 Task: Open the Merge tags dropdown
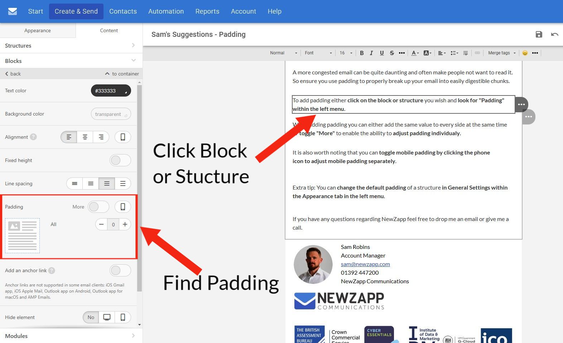[502, 53]
